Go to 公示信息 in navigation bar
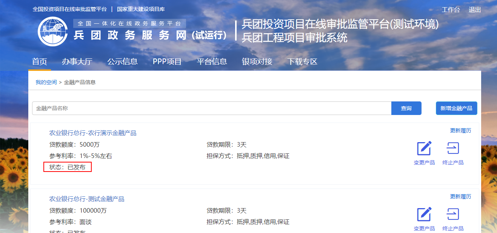This screenshot has width=497, height=233. point(122,62)
